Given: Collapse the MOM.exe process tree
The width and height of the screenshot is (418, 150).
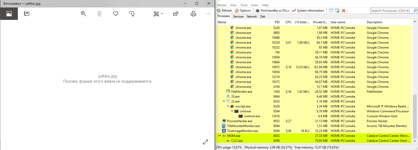Looking at the screenshot, I should click(x=220, y=136).
